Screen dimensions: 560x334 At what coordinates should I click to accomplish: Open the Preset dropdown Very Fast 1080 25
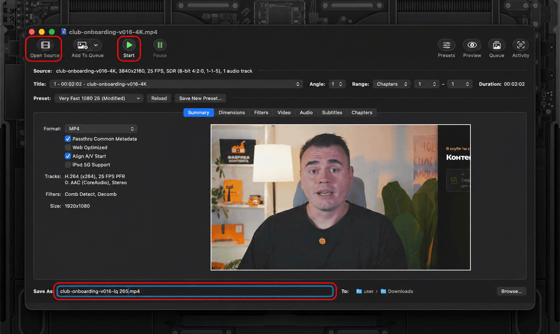pyautogui.click(x=99, y=98)
